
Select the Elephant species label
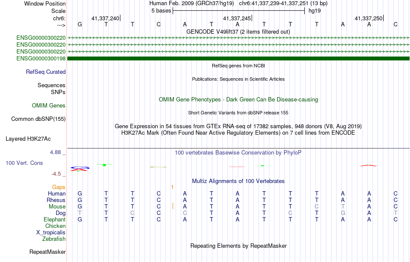[x=55, y=220]
